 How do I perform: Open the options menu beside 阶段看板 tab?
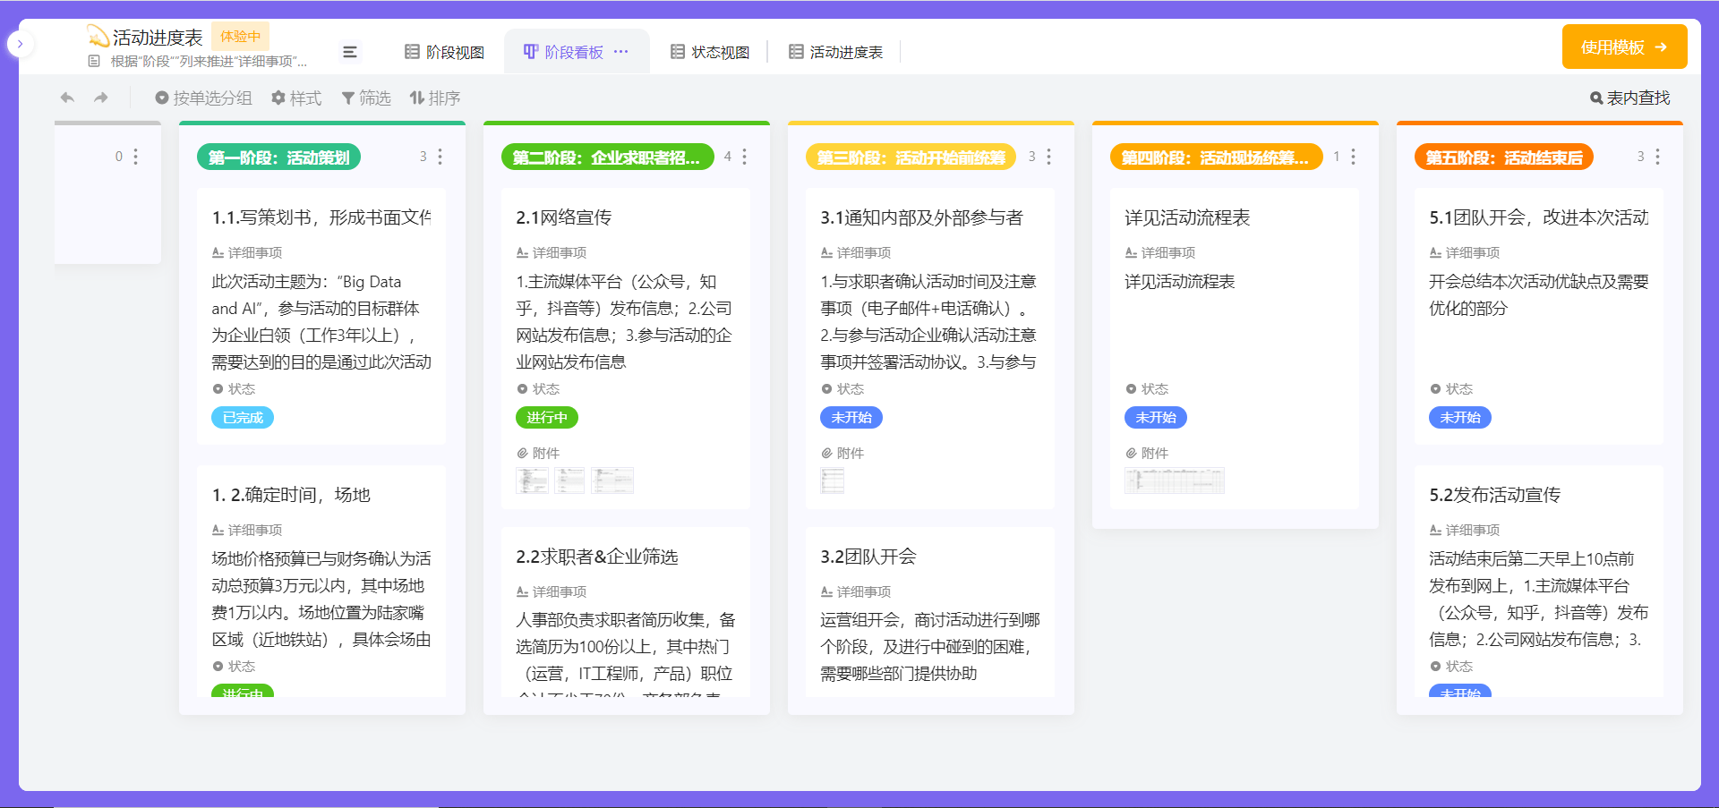pyautogui.click(x=622, y=52)
